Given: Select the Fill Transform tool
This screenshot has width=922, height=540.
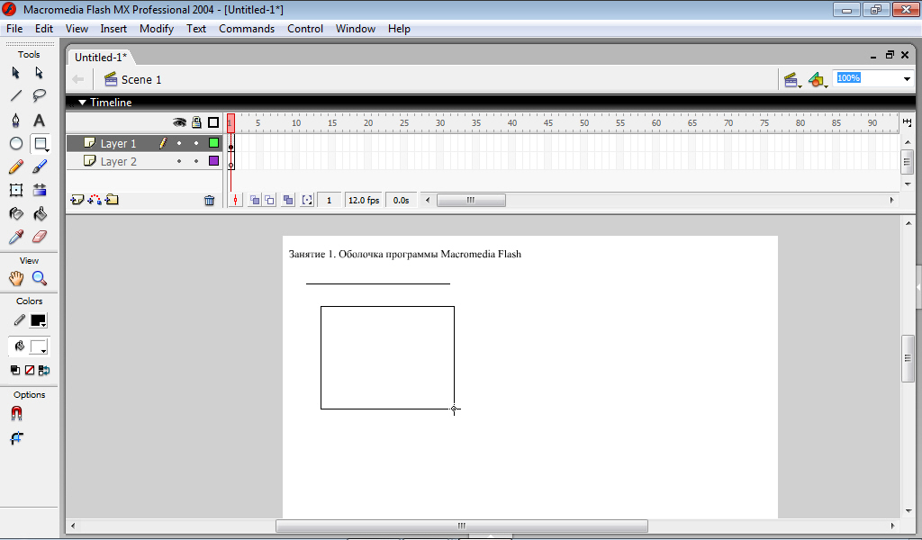Looking at the screenshot, I should [x=39, y=190].
